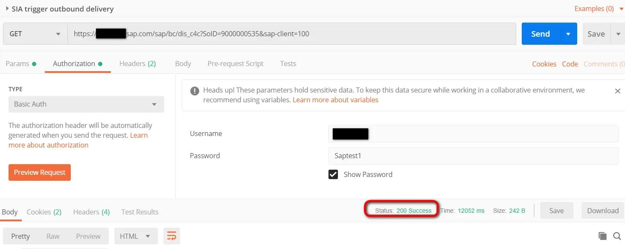Toggle the Show Password checkbox

point(333,174)
